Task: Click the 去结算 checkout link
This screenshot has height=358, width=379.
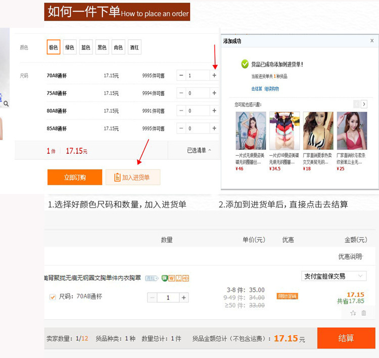Action: tap(256, 89)
